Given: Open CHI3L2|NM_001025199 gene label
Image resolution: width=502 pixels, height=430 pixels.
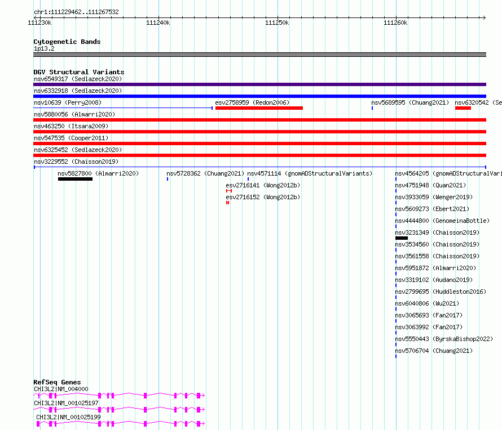Looking at the screenshot, I should [x=68, y=417].
